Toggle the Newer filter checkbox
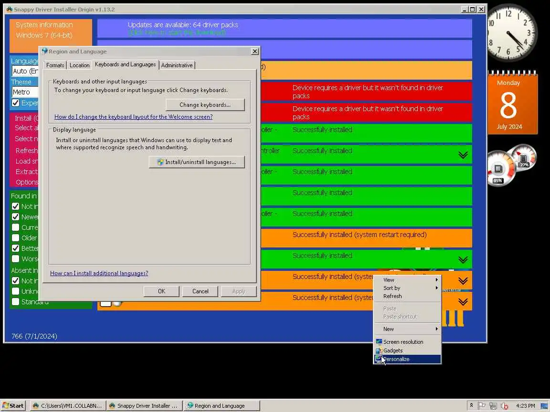550x412 pixels. [15, 216]
